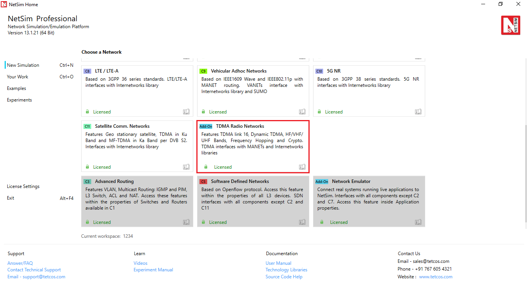Viewport: 528px width, 281px height.
Task: Open the 5G NR documentation book icon
Action: tap(418, 112)
